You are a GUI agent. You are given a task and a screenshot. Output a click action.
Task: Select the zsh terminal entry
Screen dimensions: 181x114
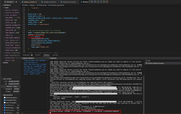pos(149,61)
